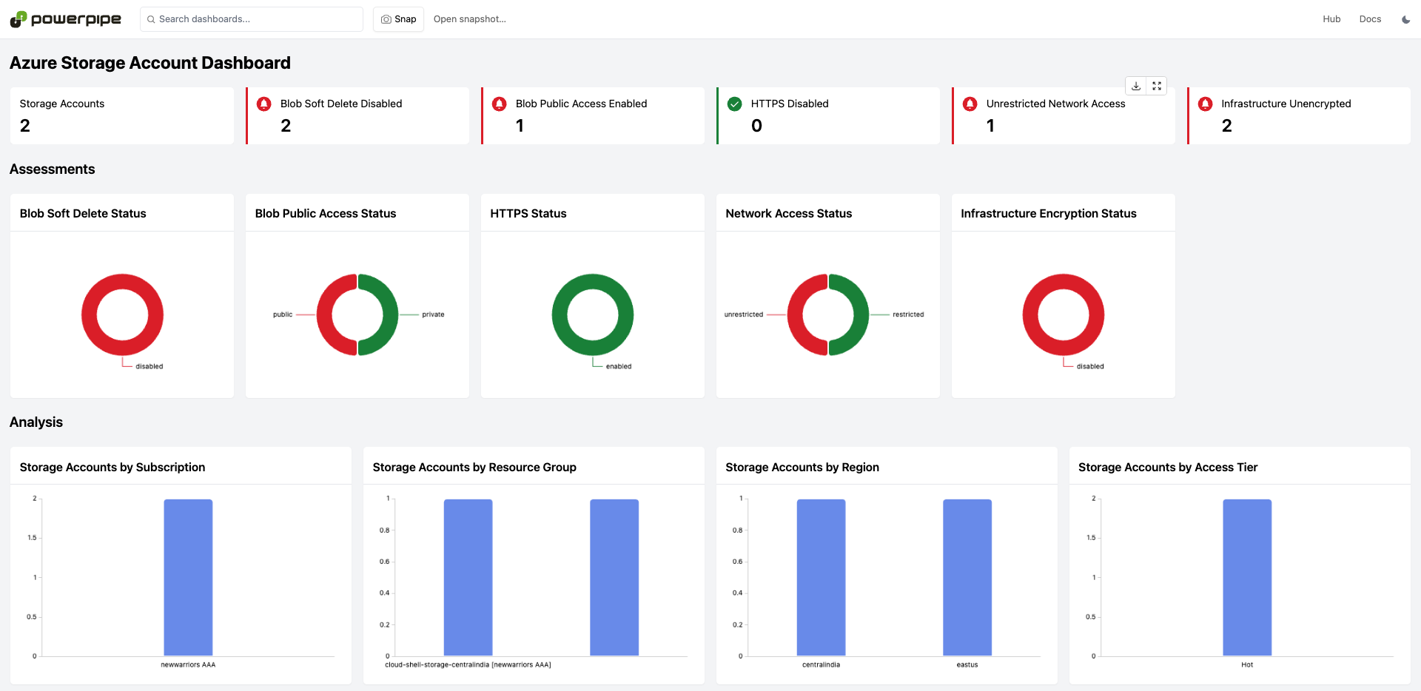The width and height of the screenshot is (1421, 691).
Task: Click the centralindia region bar
Action: (x=821, y=577)
